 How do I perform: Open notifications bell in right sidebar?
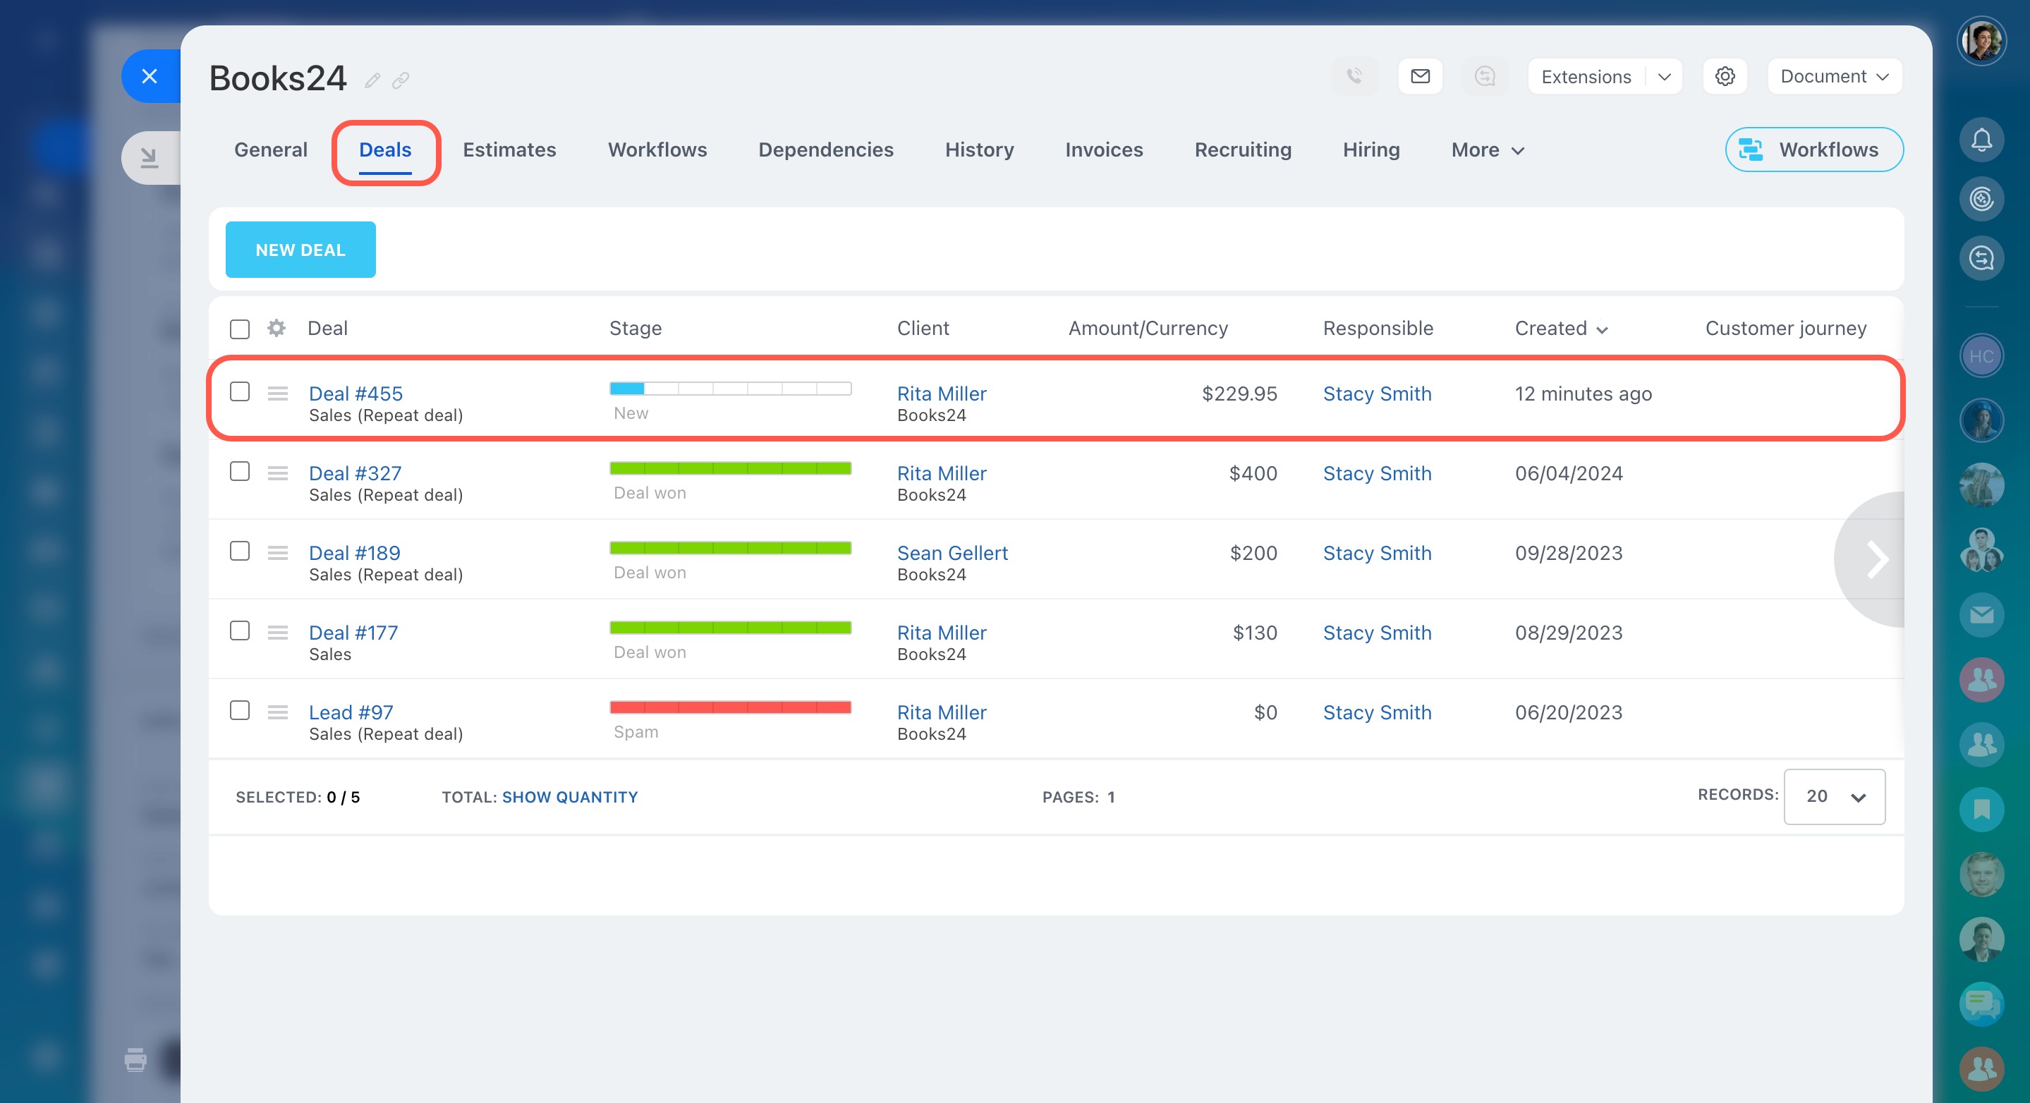(x=1981, y=140)
